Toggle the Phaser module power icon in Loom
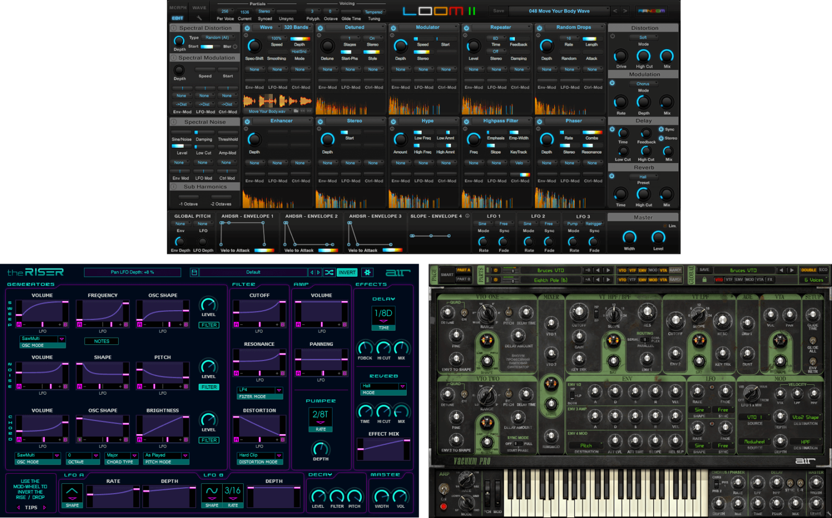 539,121
